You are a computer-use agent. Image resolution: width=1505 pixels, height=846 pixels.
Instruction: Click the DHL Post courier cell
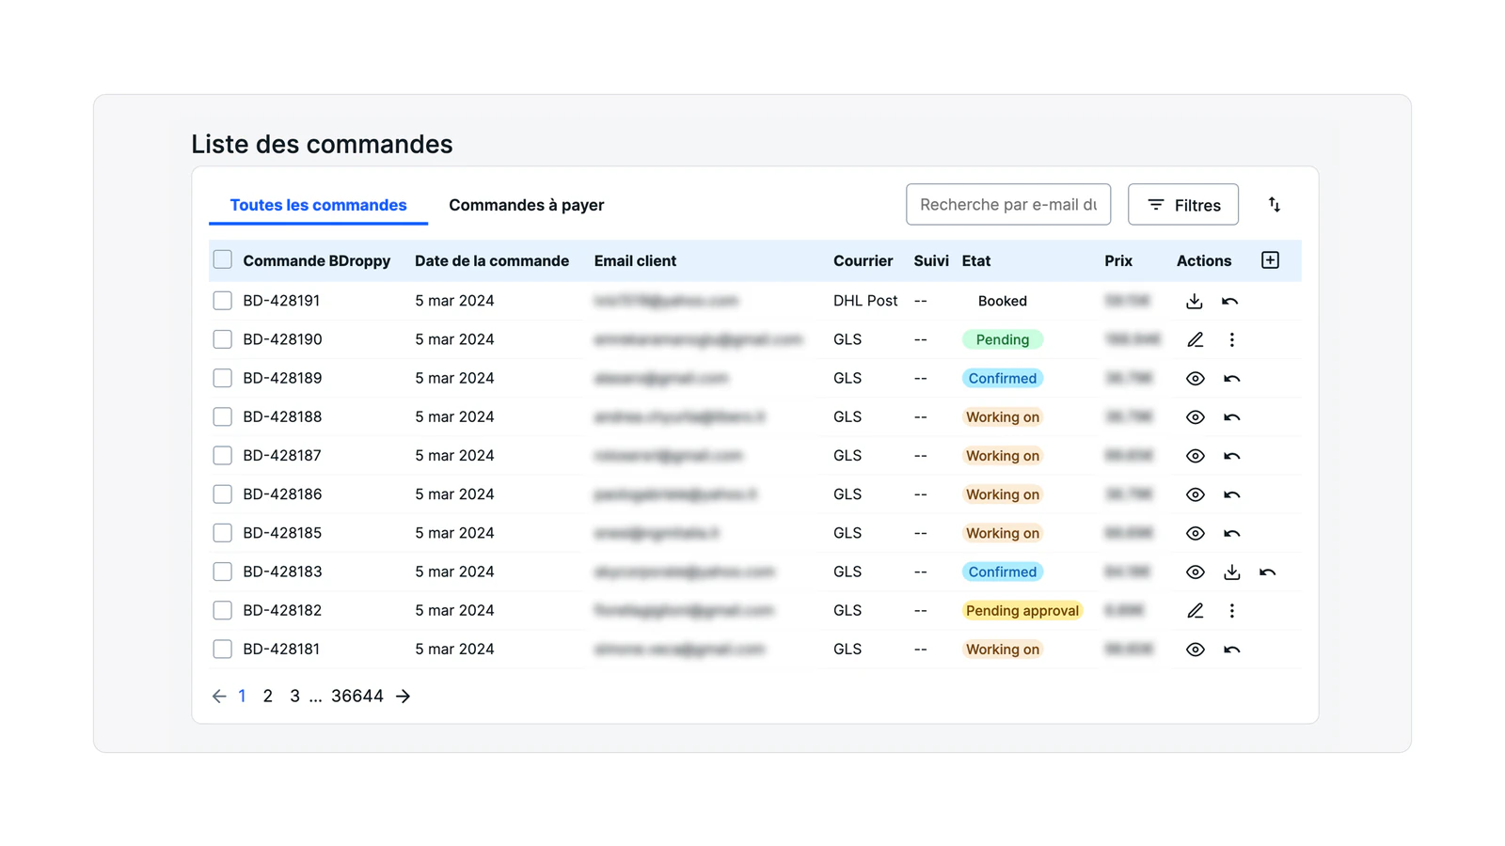point(865,301)
